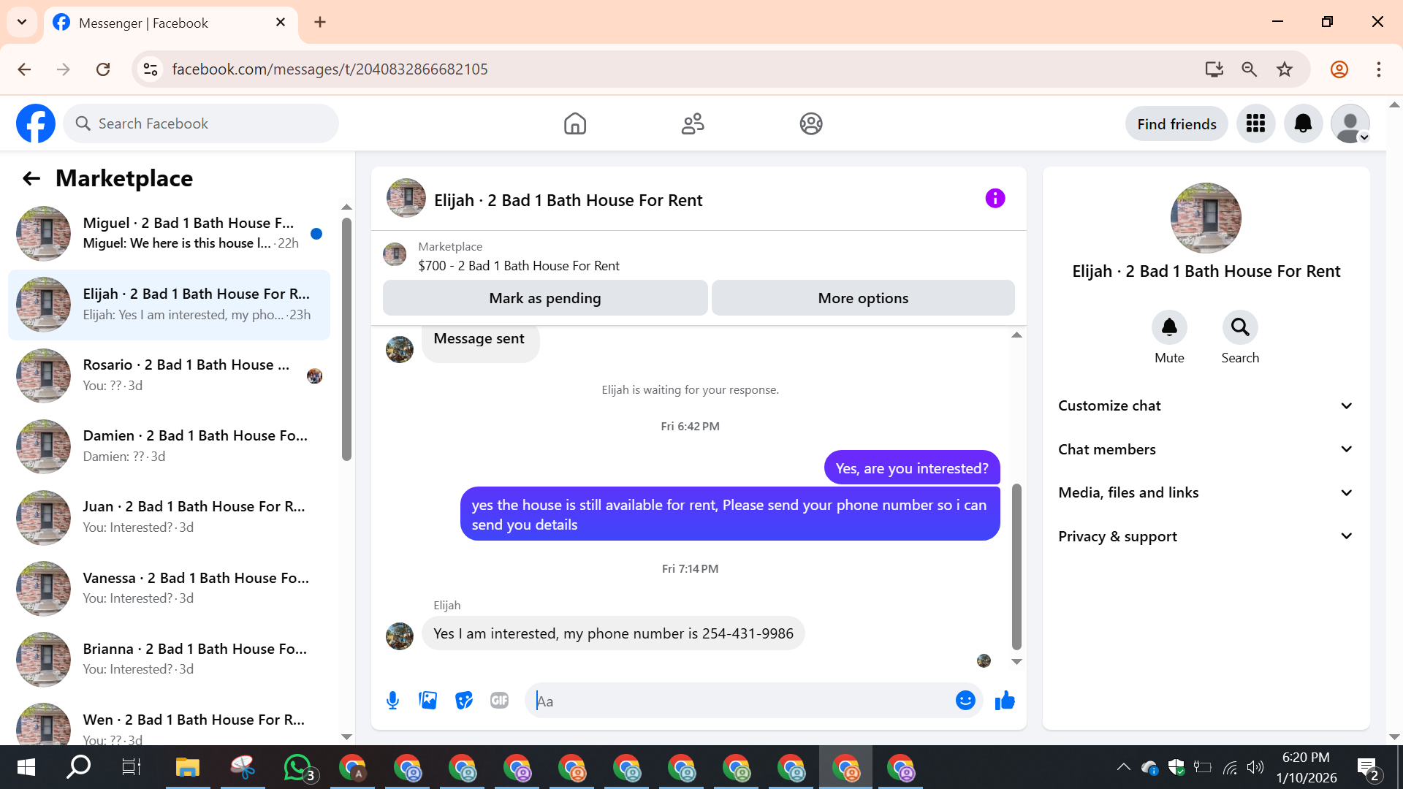The image size is (1403, 789).
Task: Click Mark as pending button
Action: click(x=544, y=298)
